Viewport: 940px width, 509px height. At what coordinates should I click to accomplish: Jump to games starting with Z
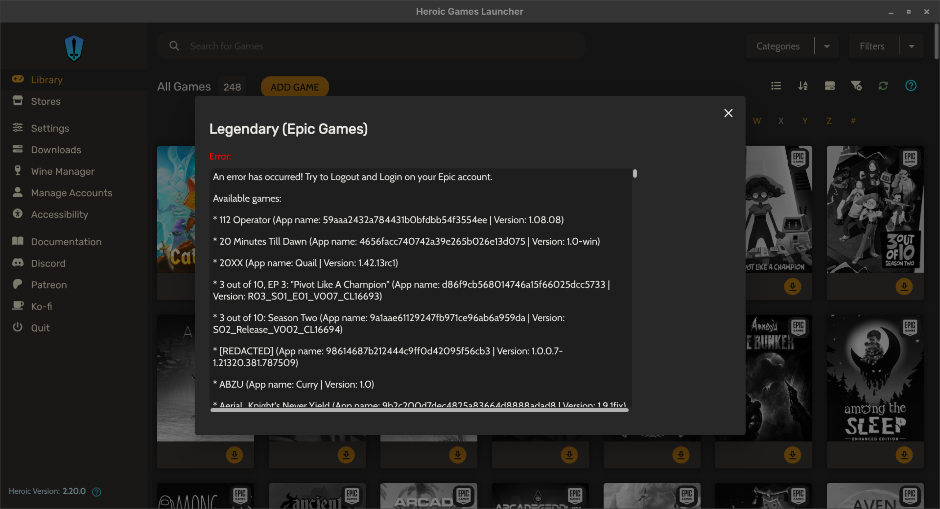click(x=829, y=121)
